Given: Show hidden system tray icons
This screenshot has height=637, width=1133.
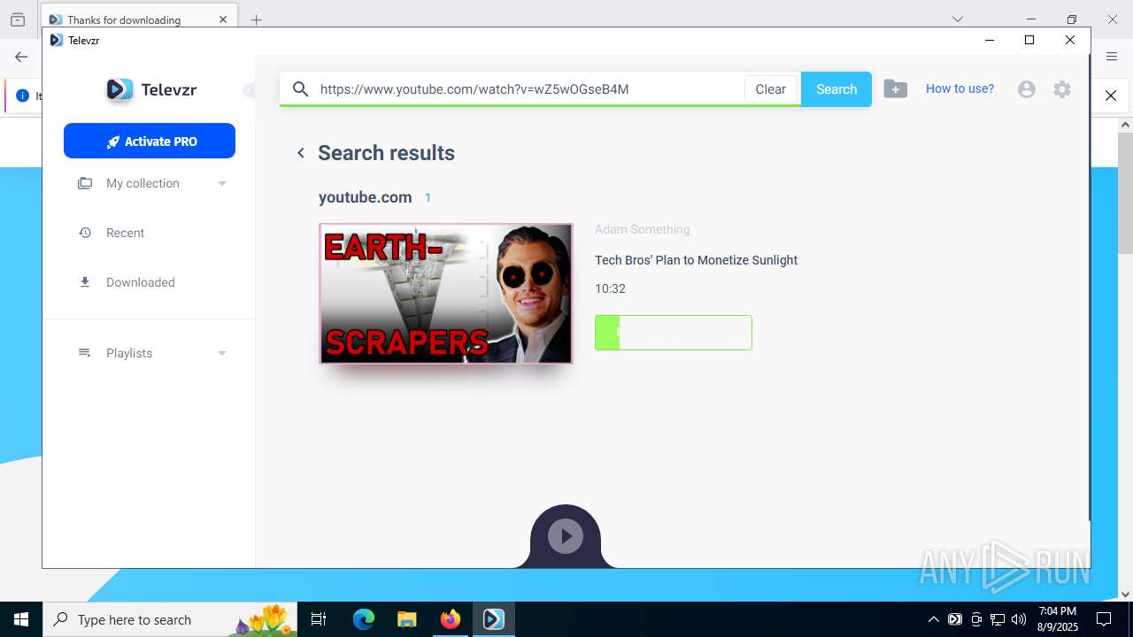Looking at the screenshot, I should point(933,619).
